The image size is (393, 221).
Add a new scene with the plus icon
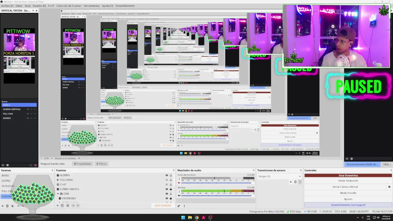2,206
